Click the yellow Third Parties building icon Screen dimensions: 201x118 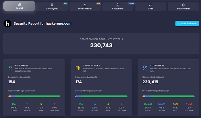pos(78,68)
